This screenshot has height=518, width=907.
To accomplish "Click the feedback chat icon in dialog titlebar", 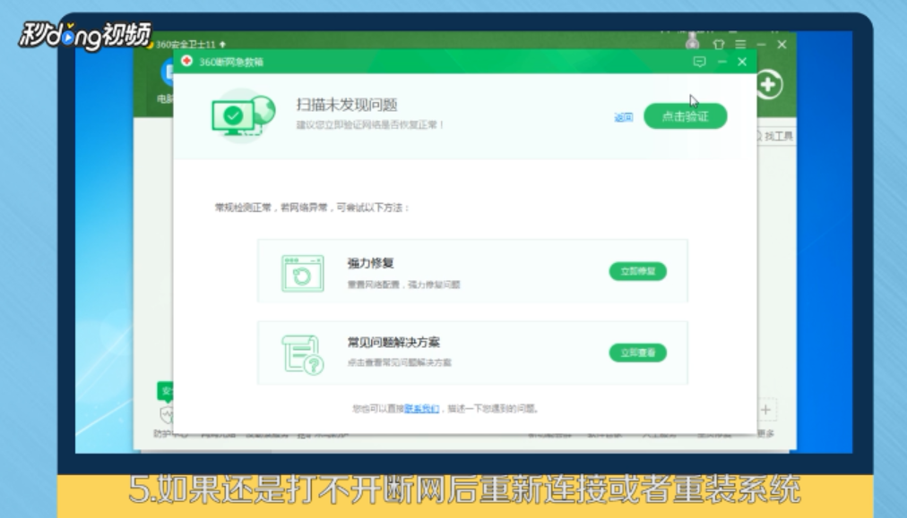I will [x=699, y=62].
